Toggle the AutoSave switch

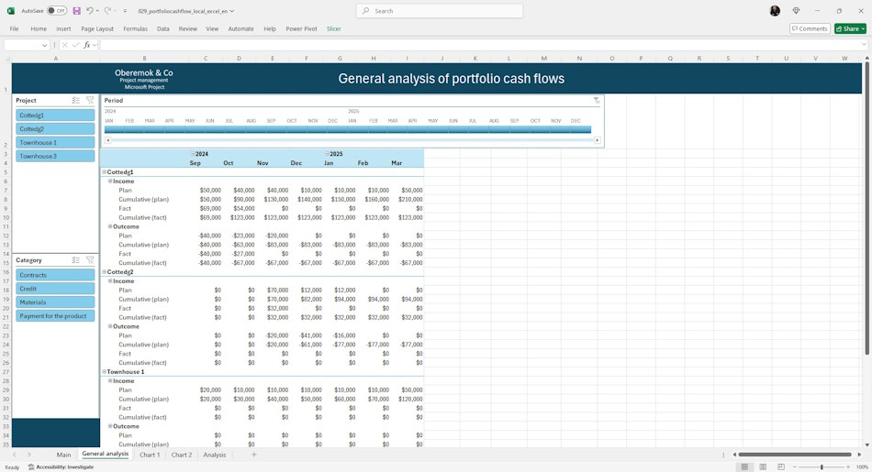pyautogui.click(x=57, y=11)
